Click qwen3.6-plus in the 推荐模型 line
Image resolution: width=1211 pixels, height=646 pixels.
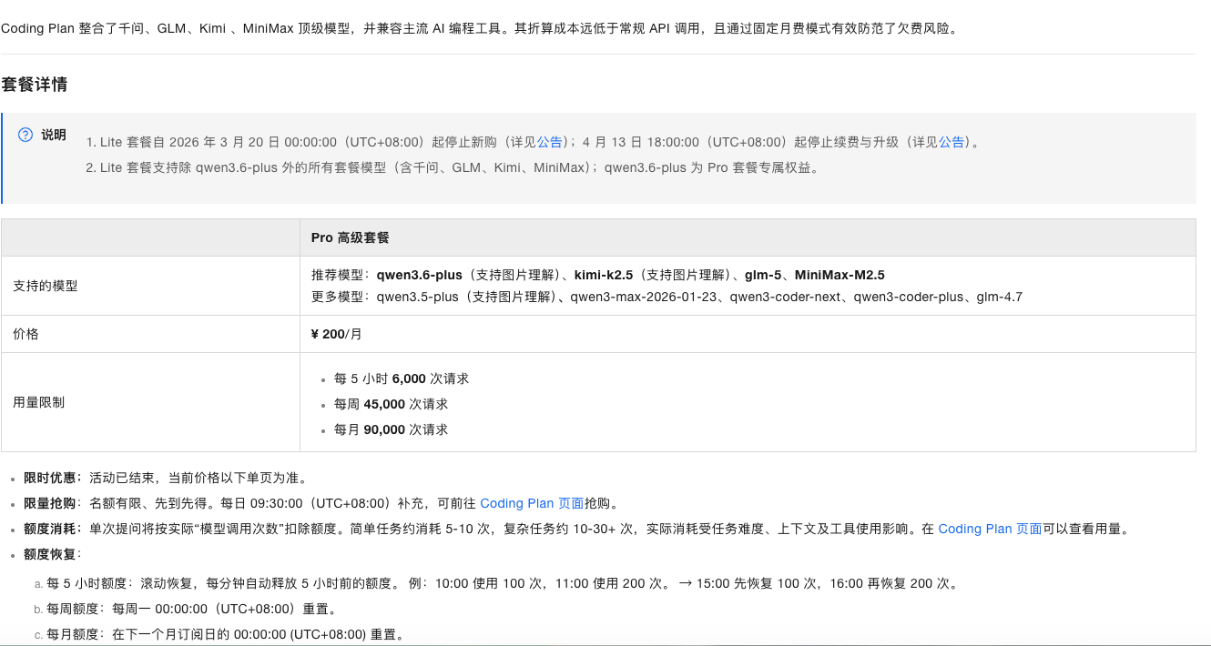pos(419,275)
